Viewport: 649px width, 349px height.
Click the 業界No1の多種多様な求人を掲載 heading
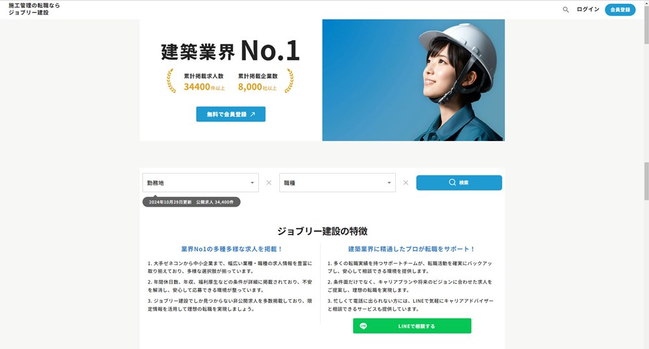coord(232,249)
